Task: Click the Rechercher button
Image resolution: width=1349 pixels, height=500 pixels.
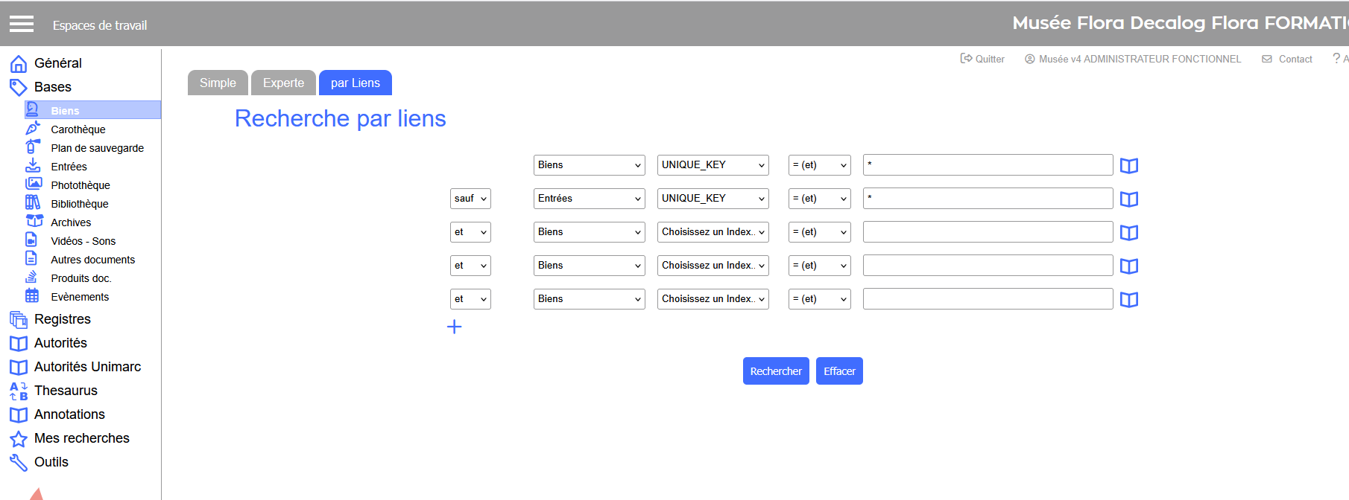Action: point(776,371)
